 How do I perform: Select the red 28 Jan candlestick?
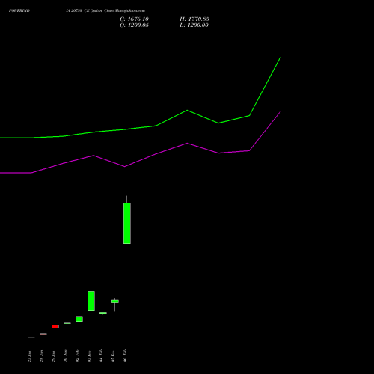[43, 334]
